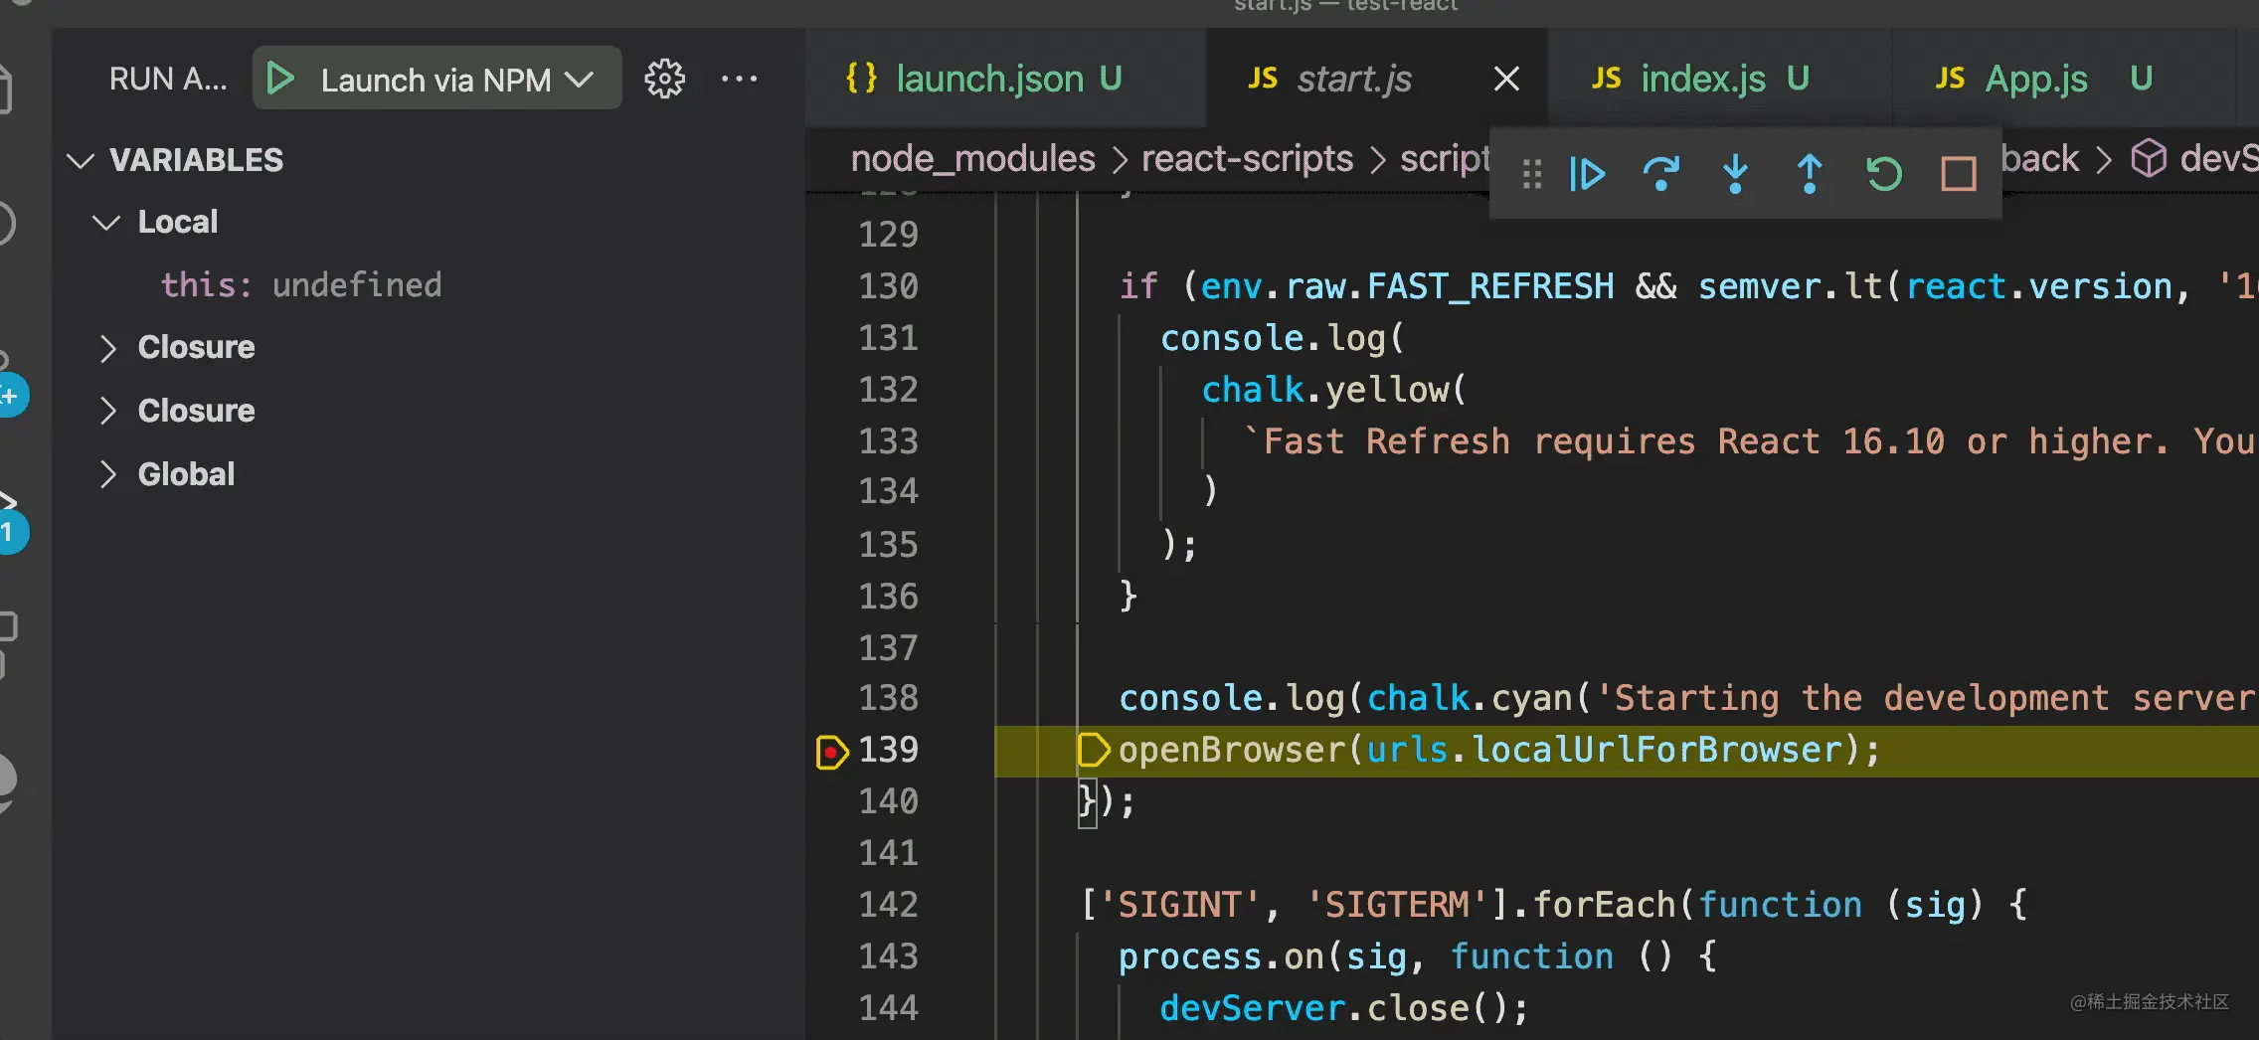Click the Step Into arrow icon
This screenshot has height=1040, width=2259.
1735,174
